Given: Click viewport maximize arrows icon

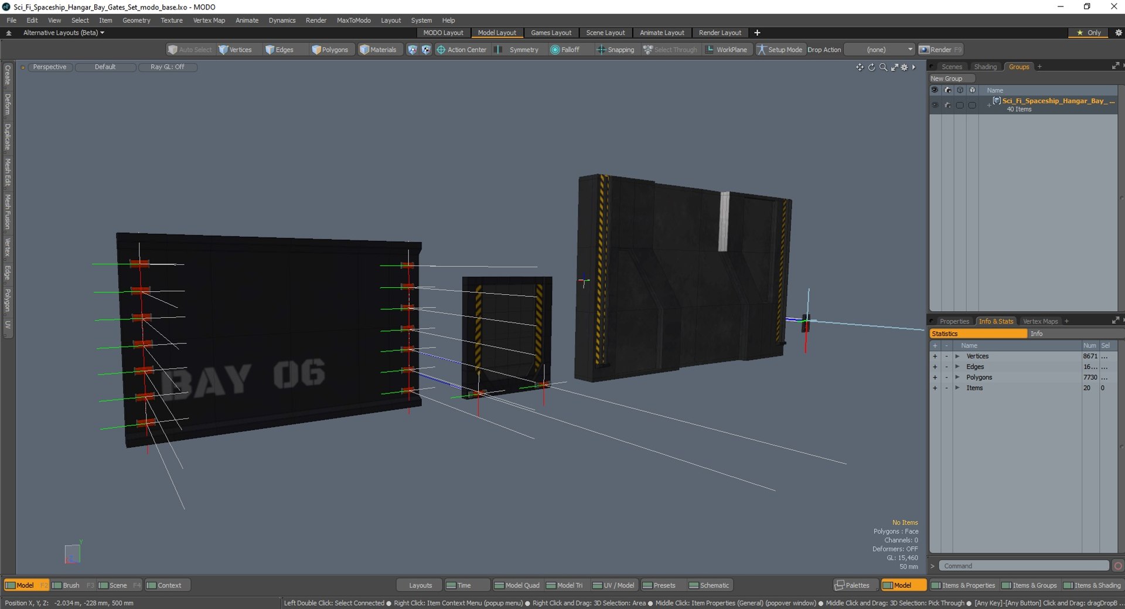Looking at the screenshot, I should [894, 67].
